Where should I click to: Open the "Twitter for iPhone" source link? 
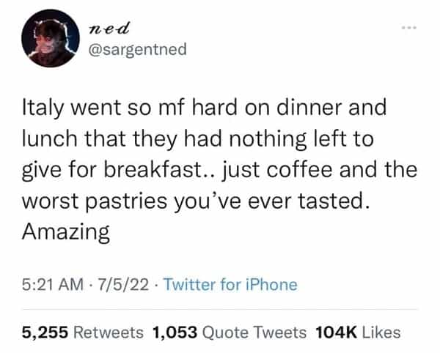pyautogui.click(x=230, y=284)
